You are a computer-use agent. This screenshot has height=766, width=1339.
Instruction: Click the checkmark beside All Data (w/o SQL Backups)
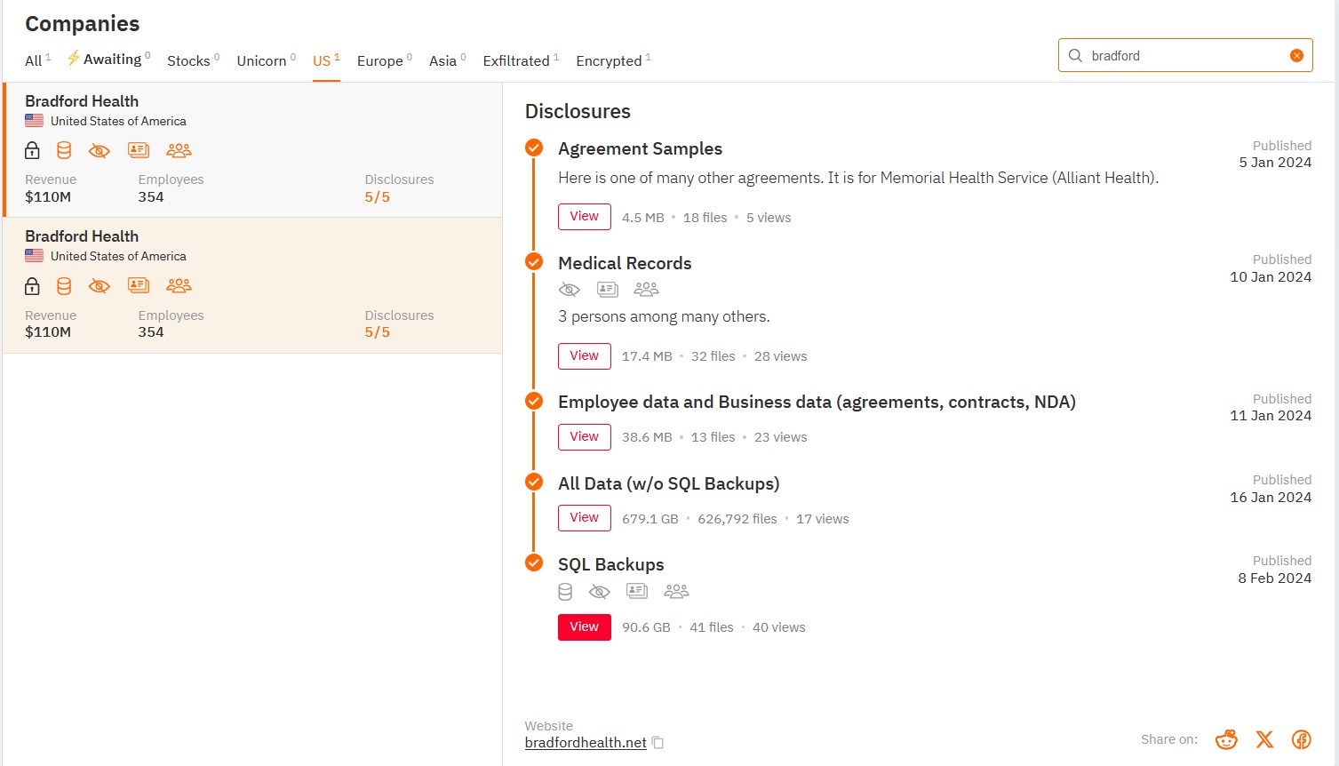coord(534,482)
